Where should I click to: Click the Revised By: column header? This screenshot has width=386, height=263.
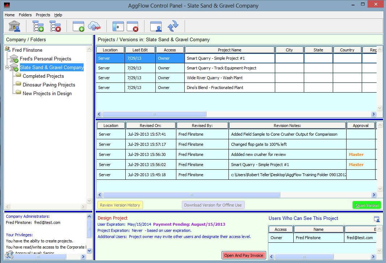click(202, 126)
